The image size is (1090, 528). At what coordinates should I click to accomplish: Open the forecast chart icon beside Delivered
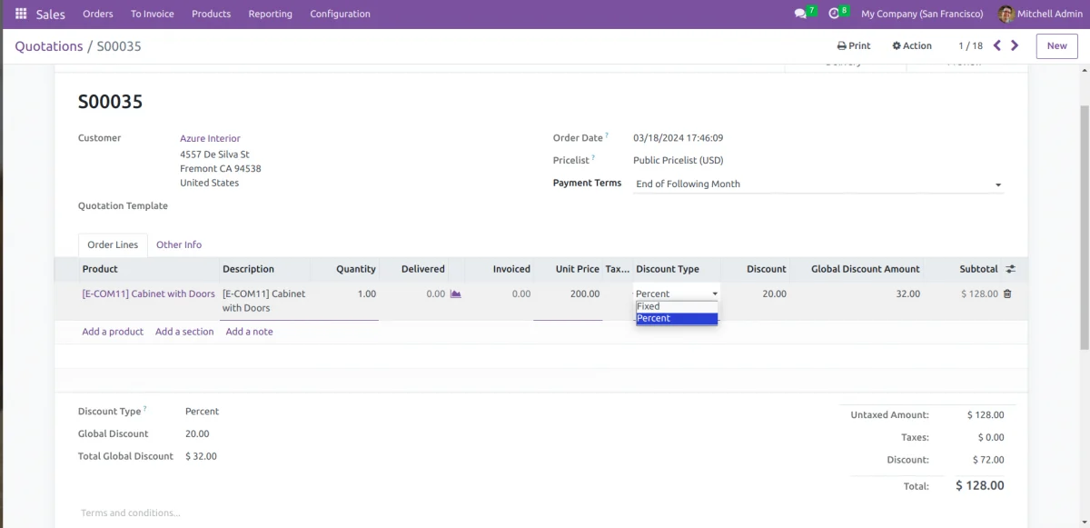click(x=456, y=294)
